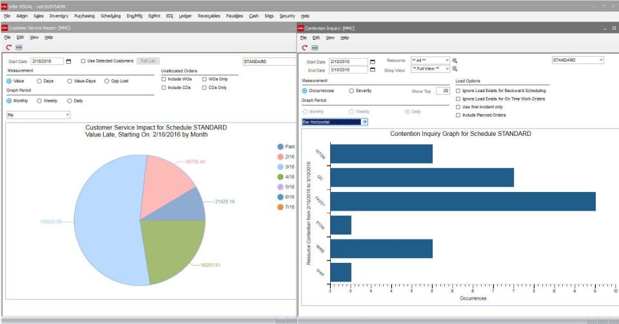The width and height of the screenshot is (619, 324).
Task: Click refresh icon in Customer Service Impact toolbar
Action: pos(8,47)
